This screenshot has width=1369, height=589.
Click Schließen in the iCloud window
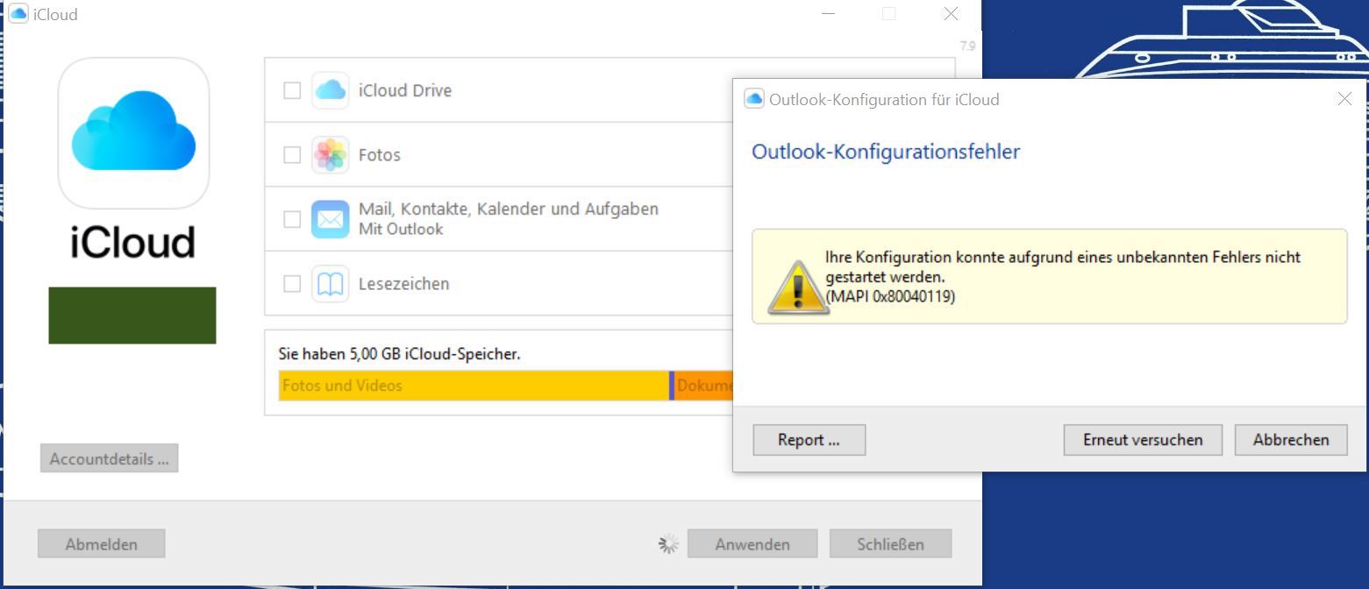890,544
